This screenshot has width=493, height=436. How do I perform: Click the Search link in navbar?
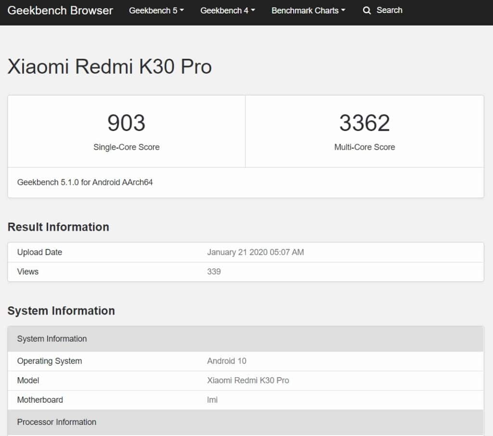point(389,10)
